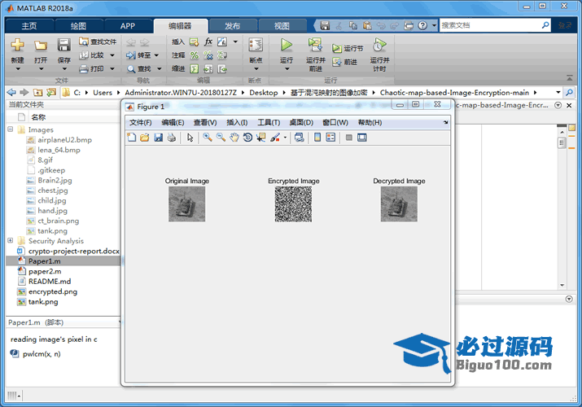
Task: Click the Open (打开) folder icon
Action: (41, 46)
